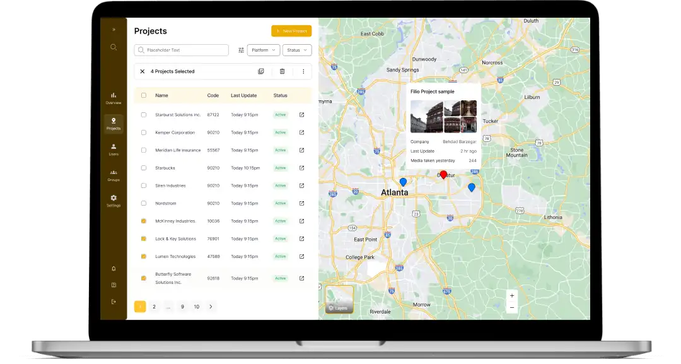Uncheck the McKinney Industries checkbox
681x364 pixels.
[x=144, y=221]
